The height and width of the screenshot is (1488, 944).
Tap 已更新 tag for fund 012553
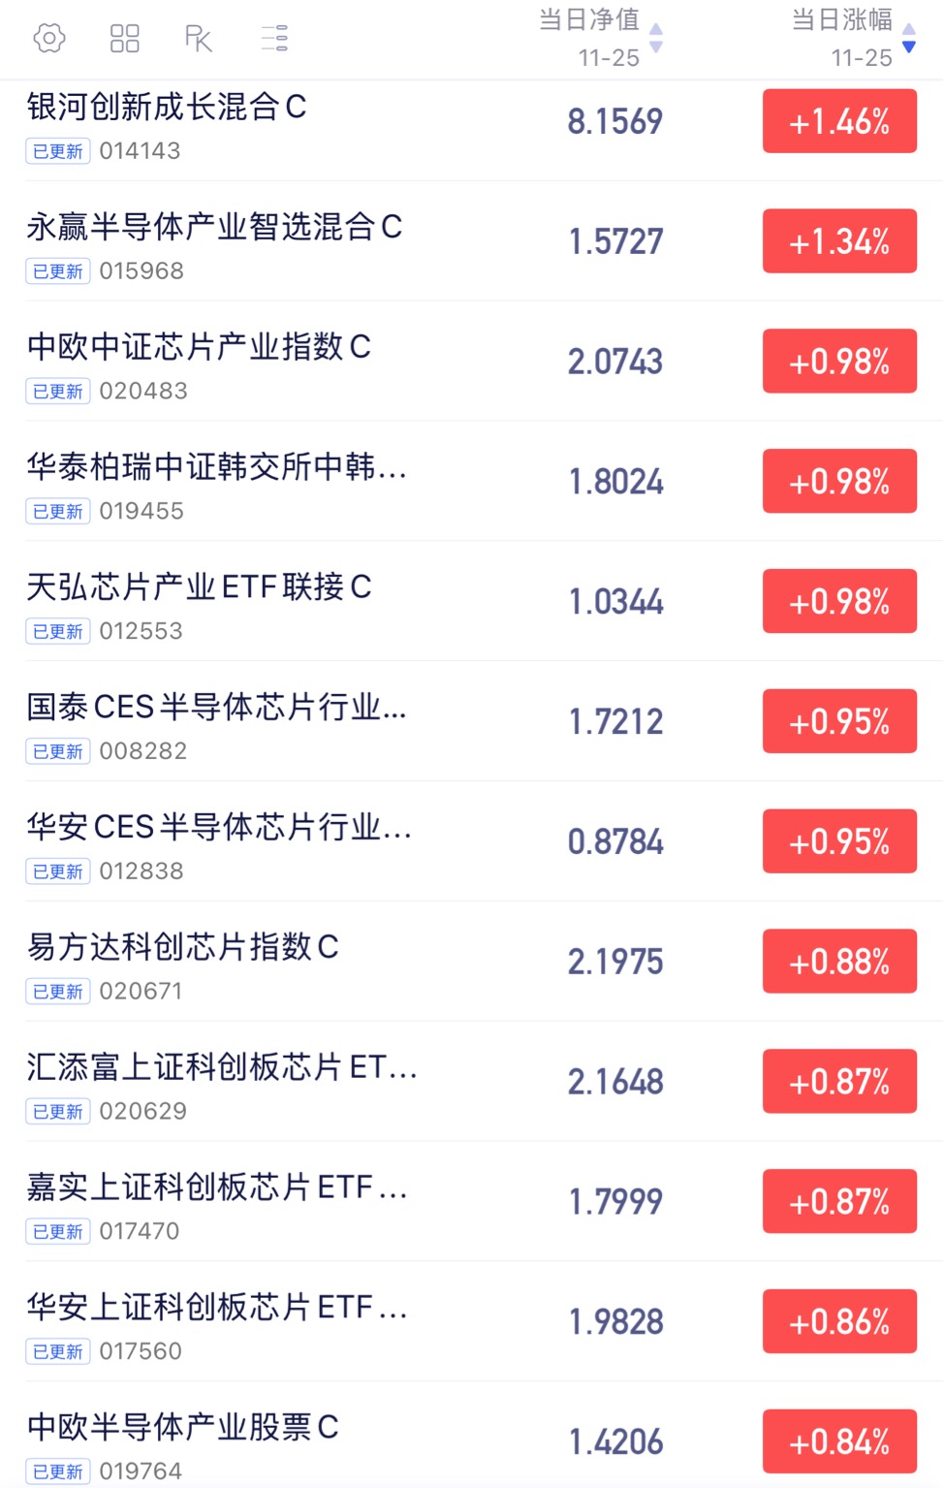click(58, 632)
